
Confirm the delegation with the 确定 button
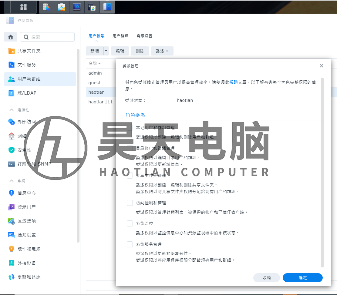click(x=302, y=278)
